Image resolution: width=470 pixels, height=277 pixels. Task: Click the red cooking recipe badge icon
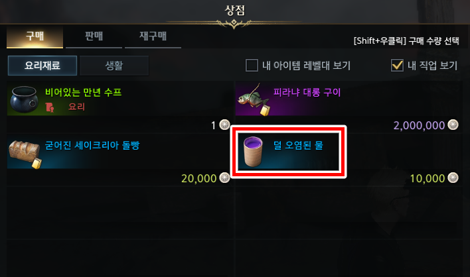(x=50, y=107)
